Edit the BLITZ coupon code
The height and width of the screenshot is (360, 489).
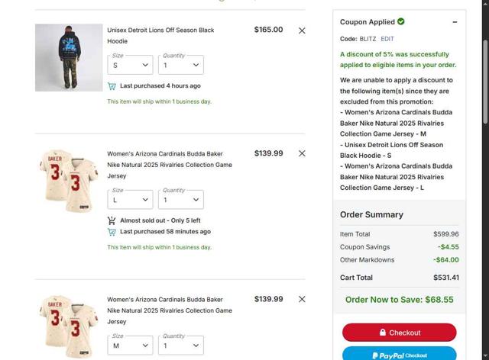[387, 39]
